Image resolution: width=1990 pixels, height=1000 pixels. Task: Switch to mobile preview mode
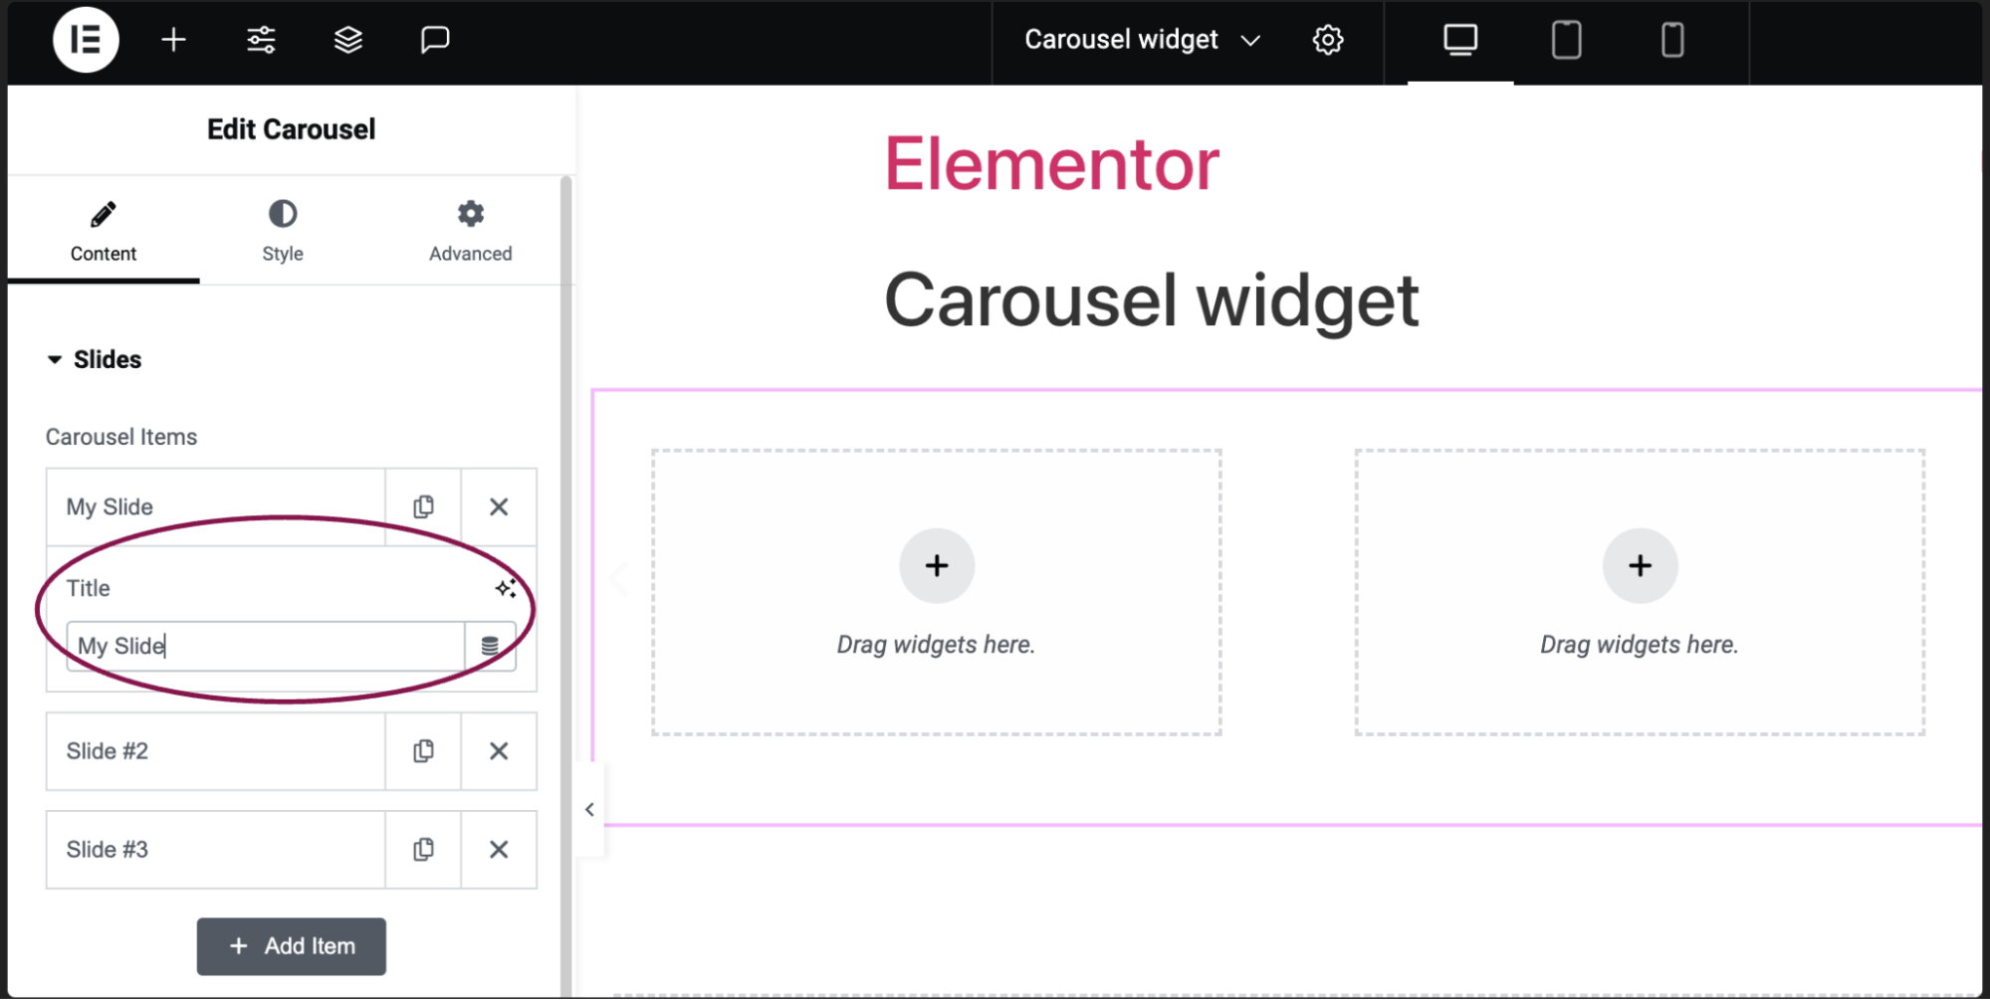(x=1672, y=40)
